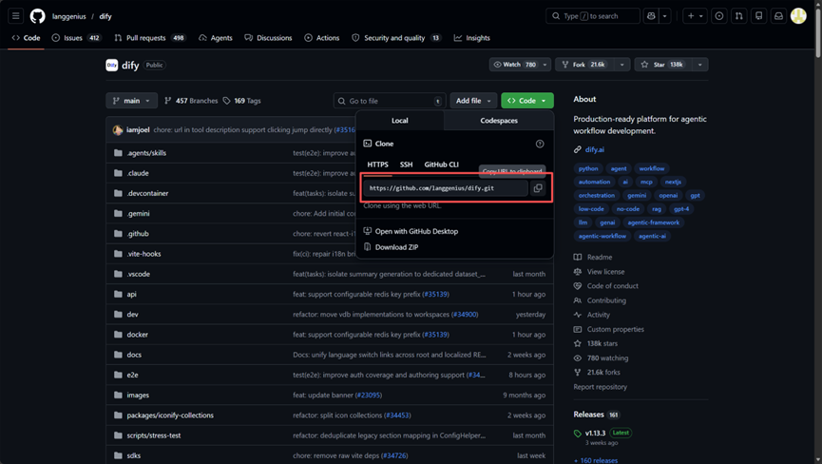Open notifications inbox icon
This screenshot has width=822, height=464.
point(778,16)
